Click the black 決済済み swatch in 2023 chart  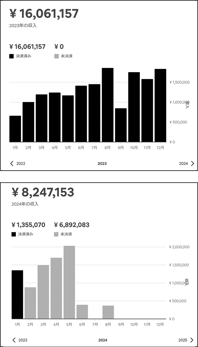(11, 56)
